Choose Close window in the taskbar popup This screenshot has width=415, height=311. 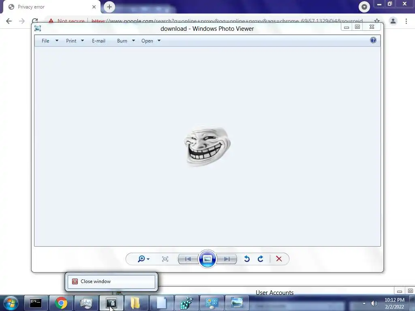(x=111, y=282)
